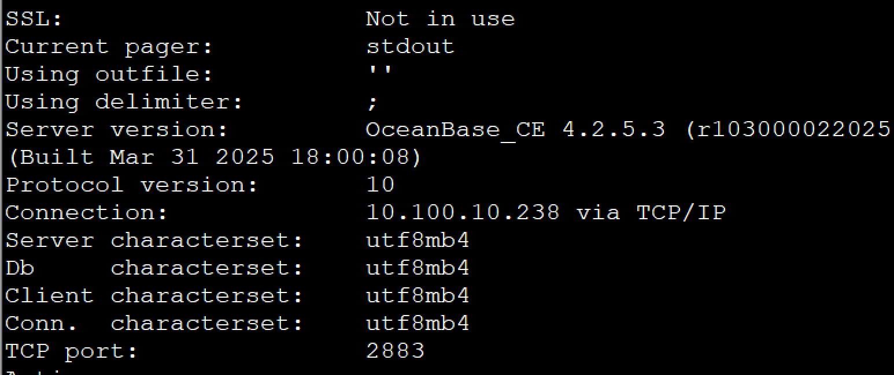Click the Conn. characterset utf8mb4 value
894x375 pixels.
pos(418,324)
